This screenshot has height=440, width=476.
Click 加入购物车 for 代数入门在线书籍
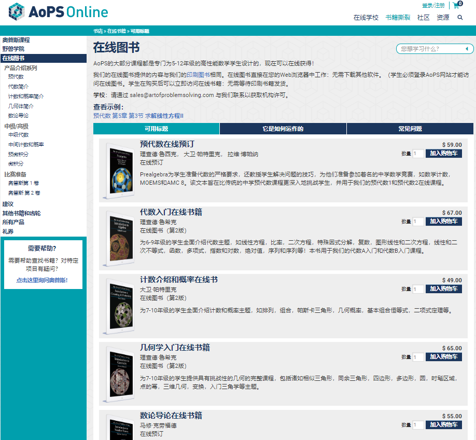444,221
